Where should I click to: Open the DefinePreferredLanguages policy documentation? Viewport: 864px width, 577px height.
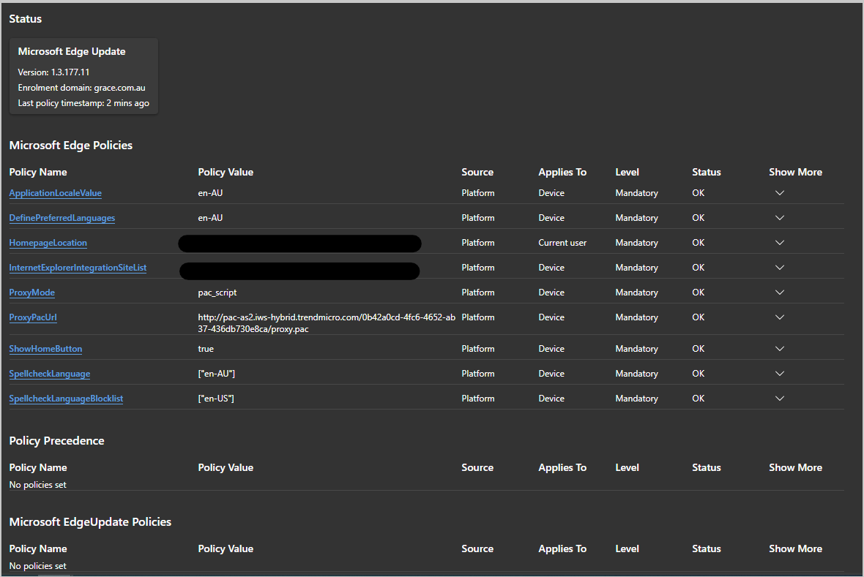click(62, 217)
